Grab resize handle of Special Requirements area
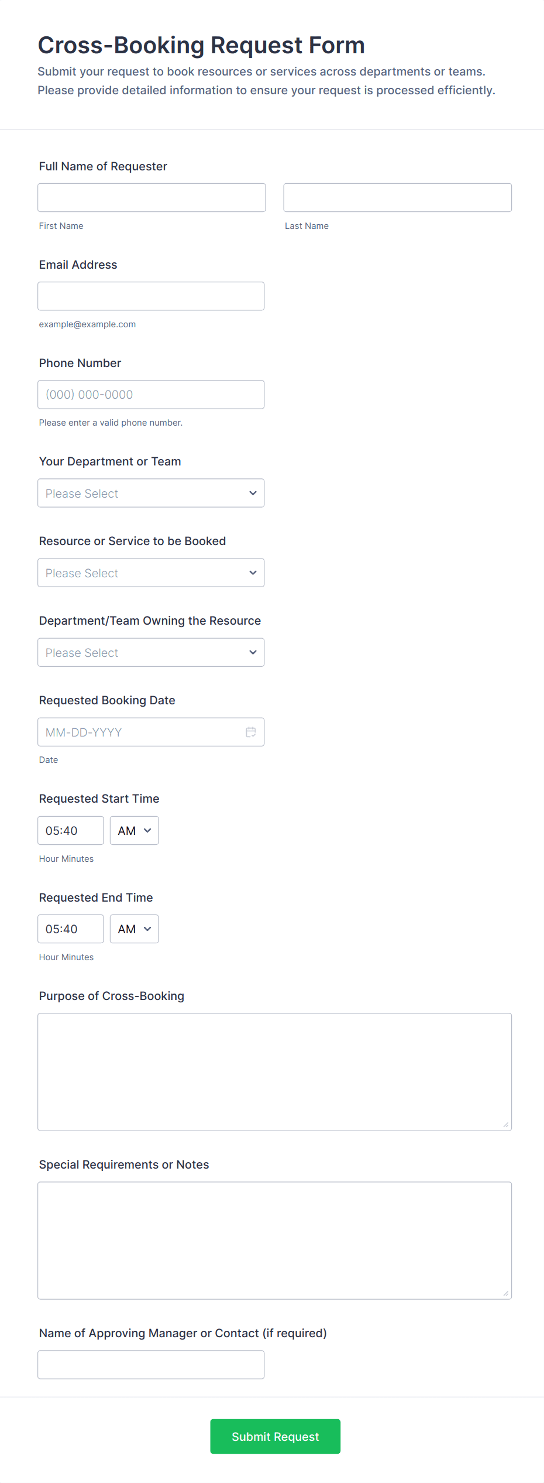544x1483 pixels. (506, 1293)
